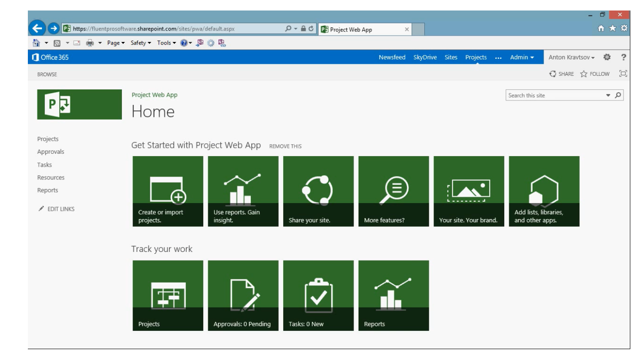This screenshot has height=356, width=639.
Task: Select the BROWSE ribbon tab
Action: point(47,74)
